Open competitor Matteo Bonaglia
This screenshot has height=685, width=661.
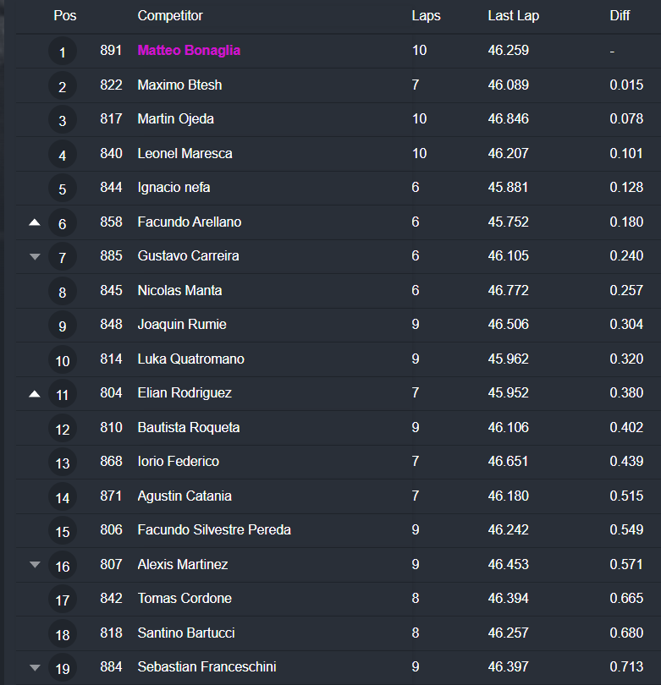pos(189,51)
